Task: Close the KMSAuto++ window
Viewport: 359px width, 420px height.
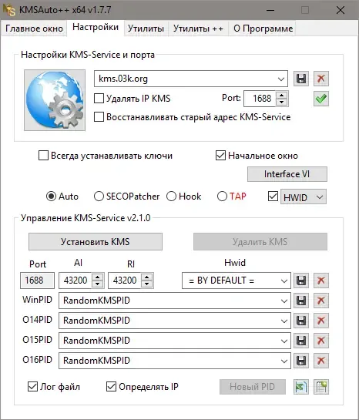Action: (341, 10)
